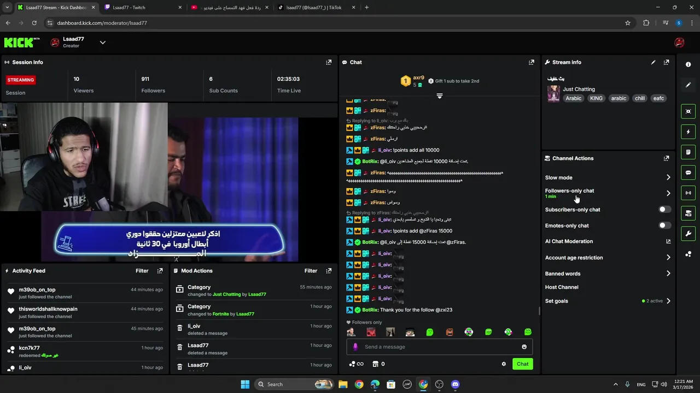Open AI Chat Moderation external link icon

[x=668, y=241]
